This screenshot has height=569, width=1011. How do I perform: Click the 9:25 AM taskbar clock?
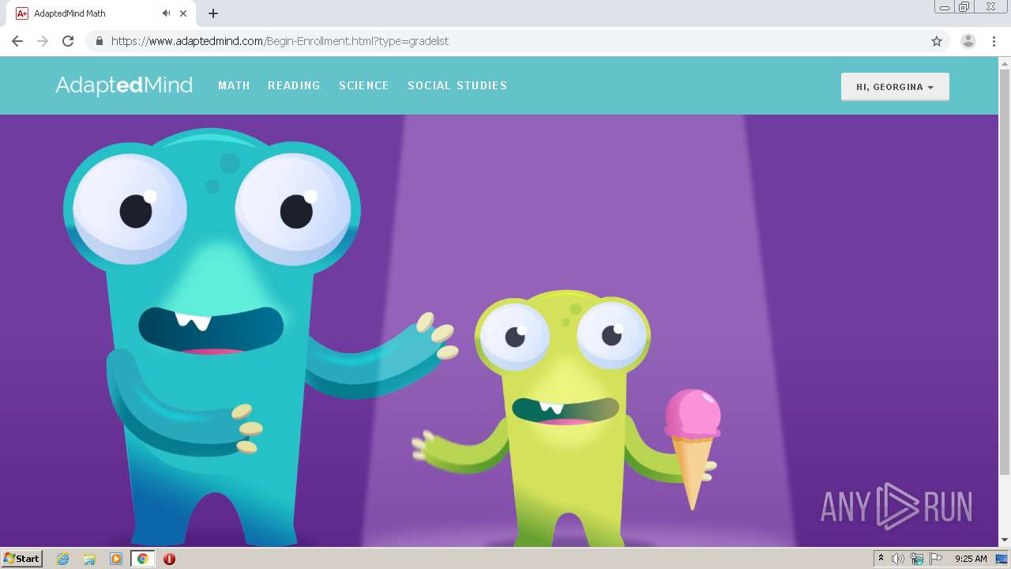pyautogui.click(x=971, y=559)
